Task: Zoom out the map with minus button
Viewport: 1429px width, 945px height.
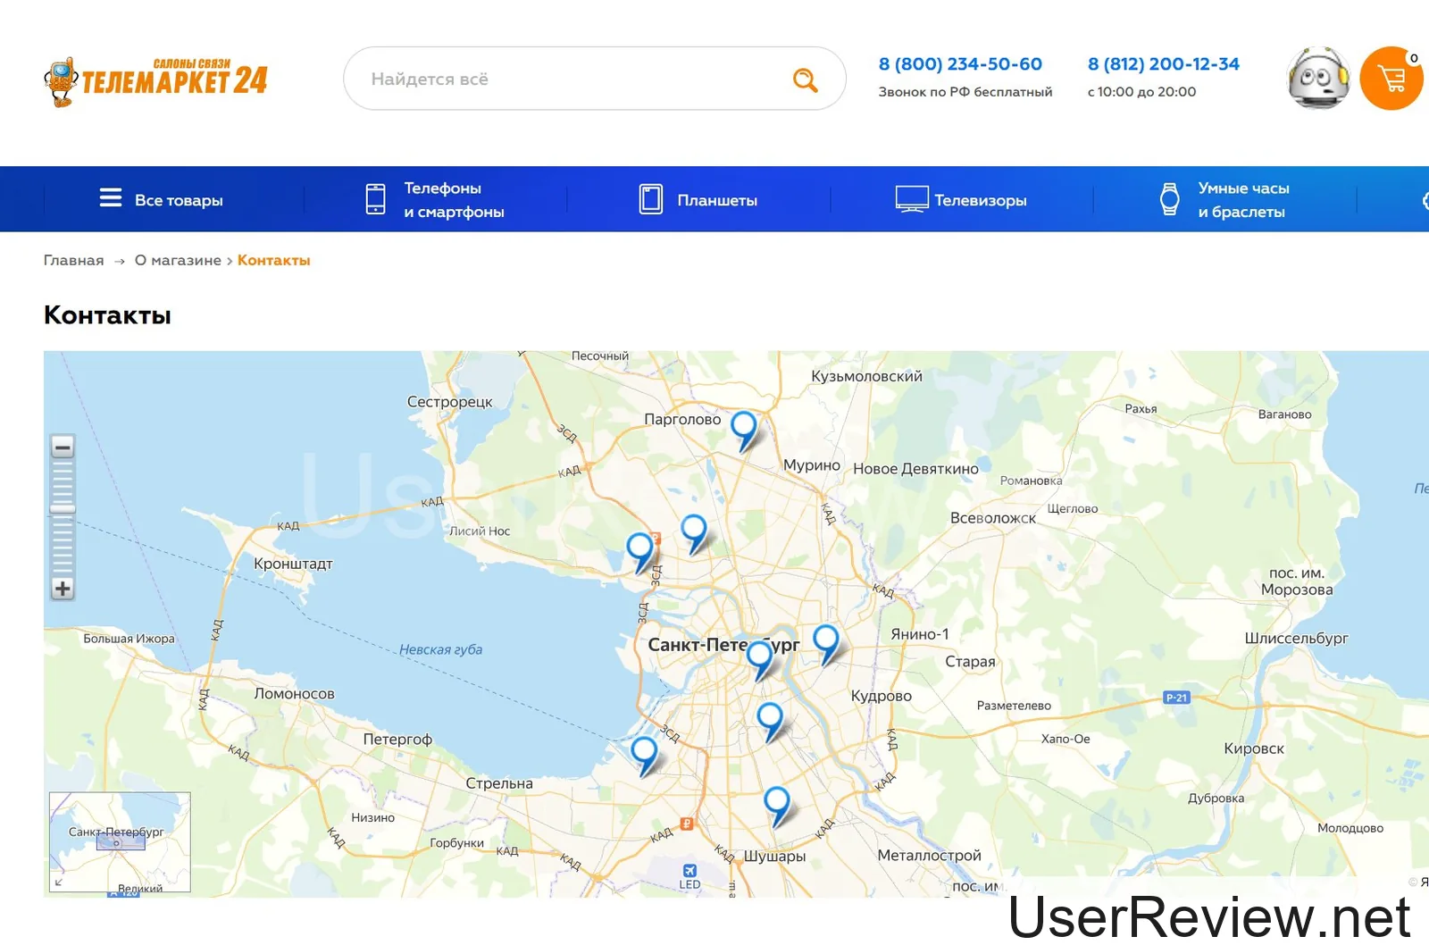Action: point(63,447)
